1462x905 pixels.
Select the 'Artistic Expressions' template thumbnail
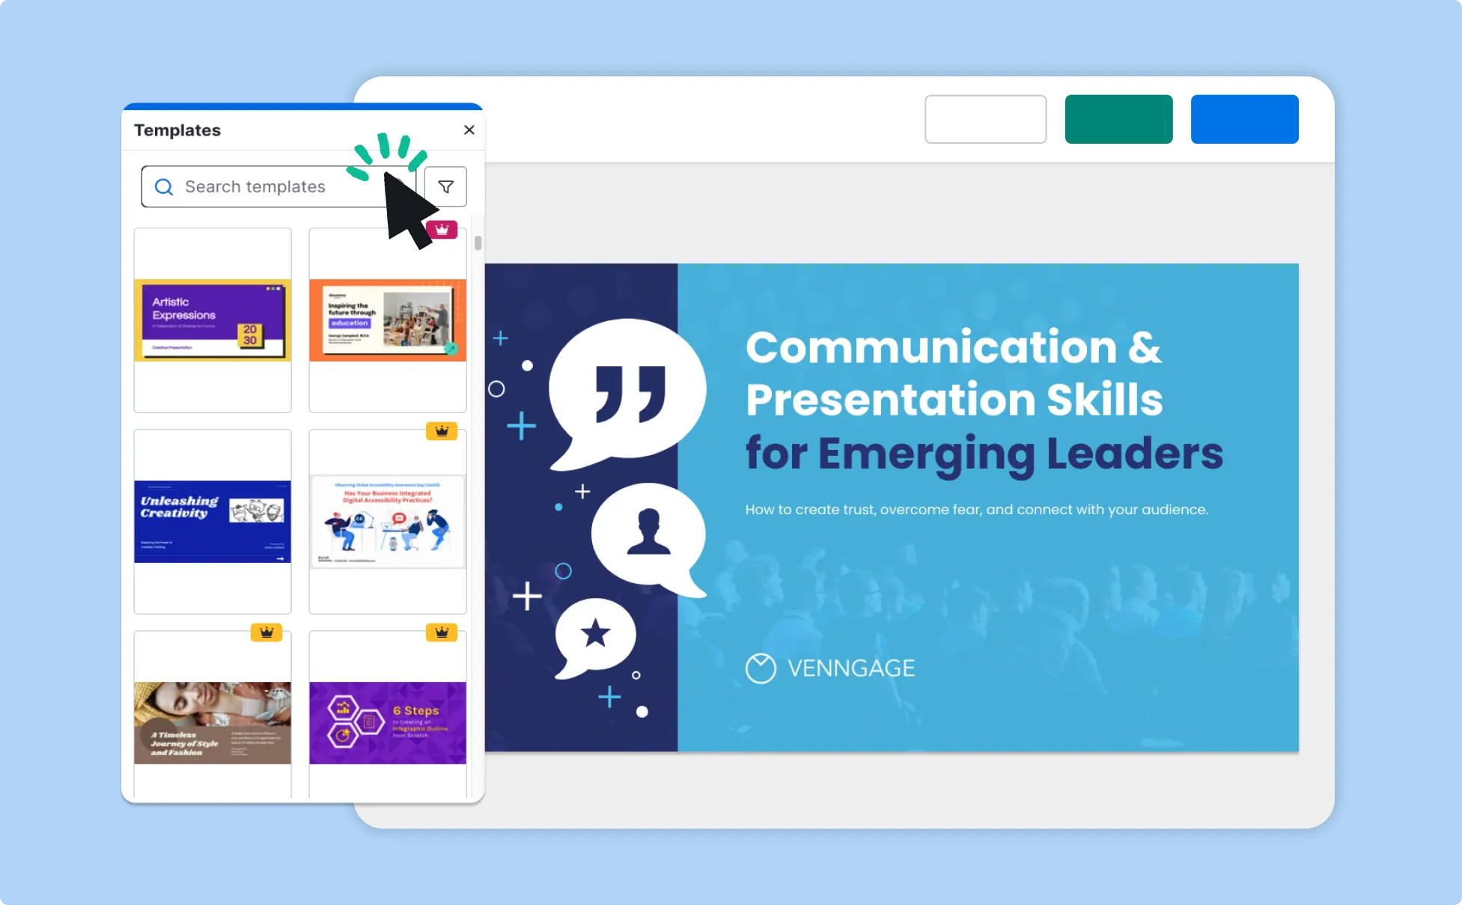(212, 318)
